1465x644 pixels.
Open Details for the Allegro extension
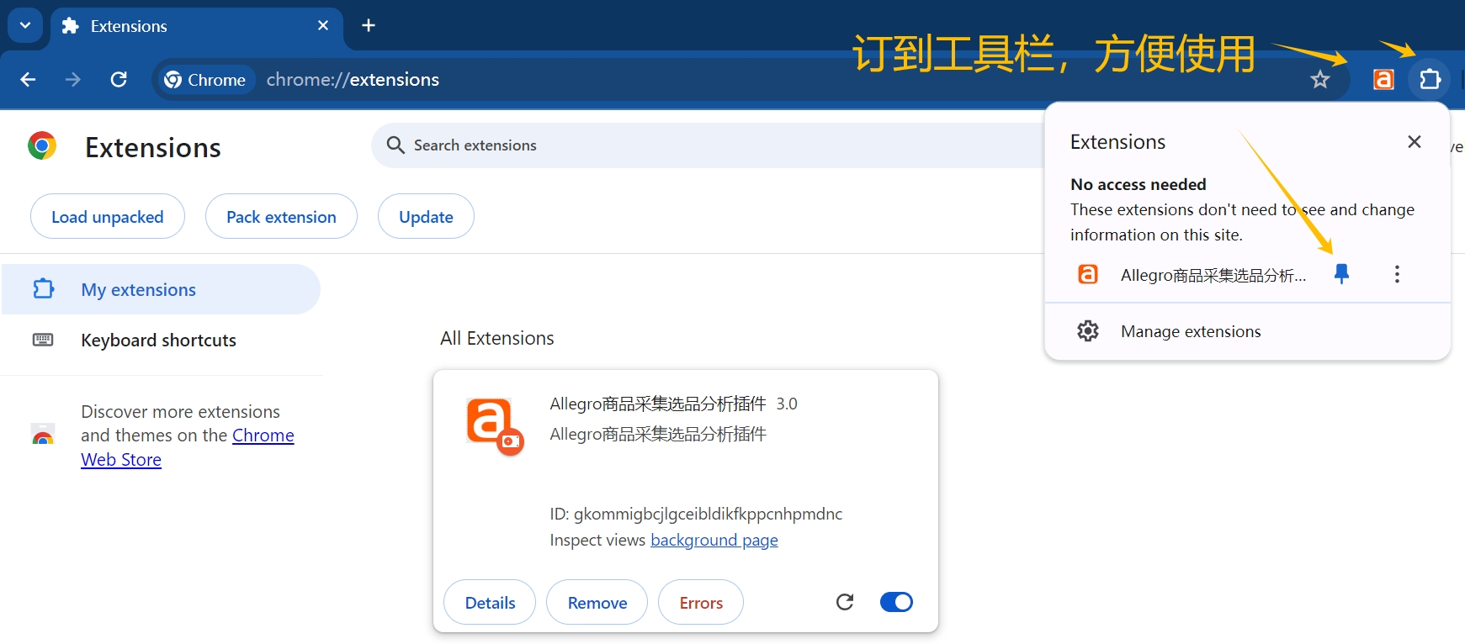pos(490,603)
